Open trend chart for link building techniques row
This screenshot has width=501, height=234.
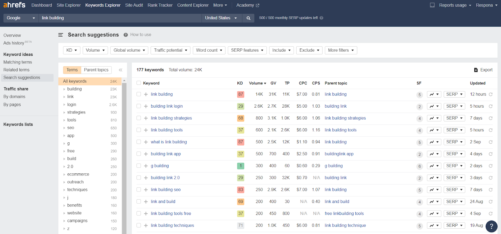coord(434,226)
